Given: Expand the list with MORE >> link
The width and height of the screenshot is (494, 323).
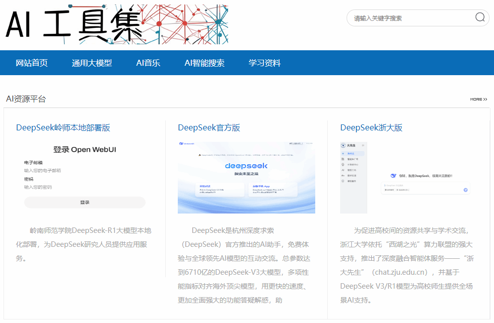Looking at the screenshot, I should 478,100.
